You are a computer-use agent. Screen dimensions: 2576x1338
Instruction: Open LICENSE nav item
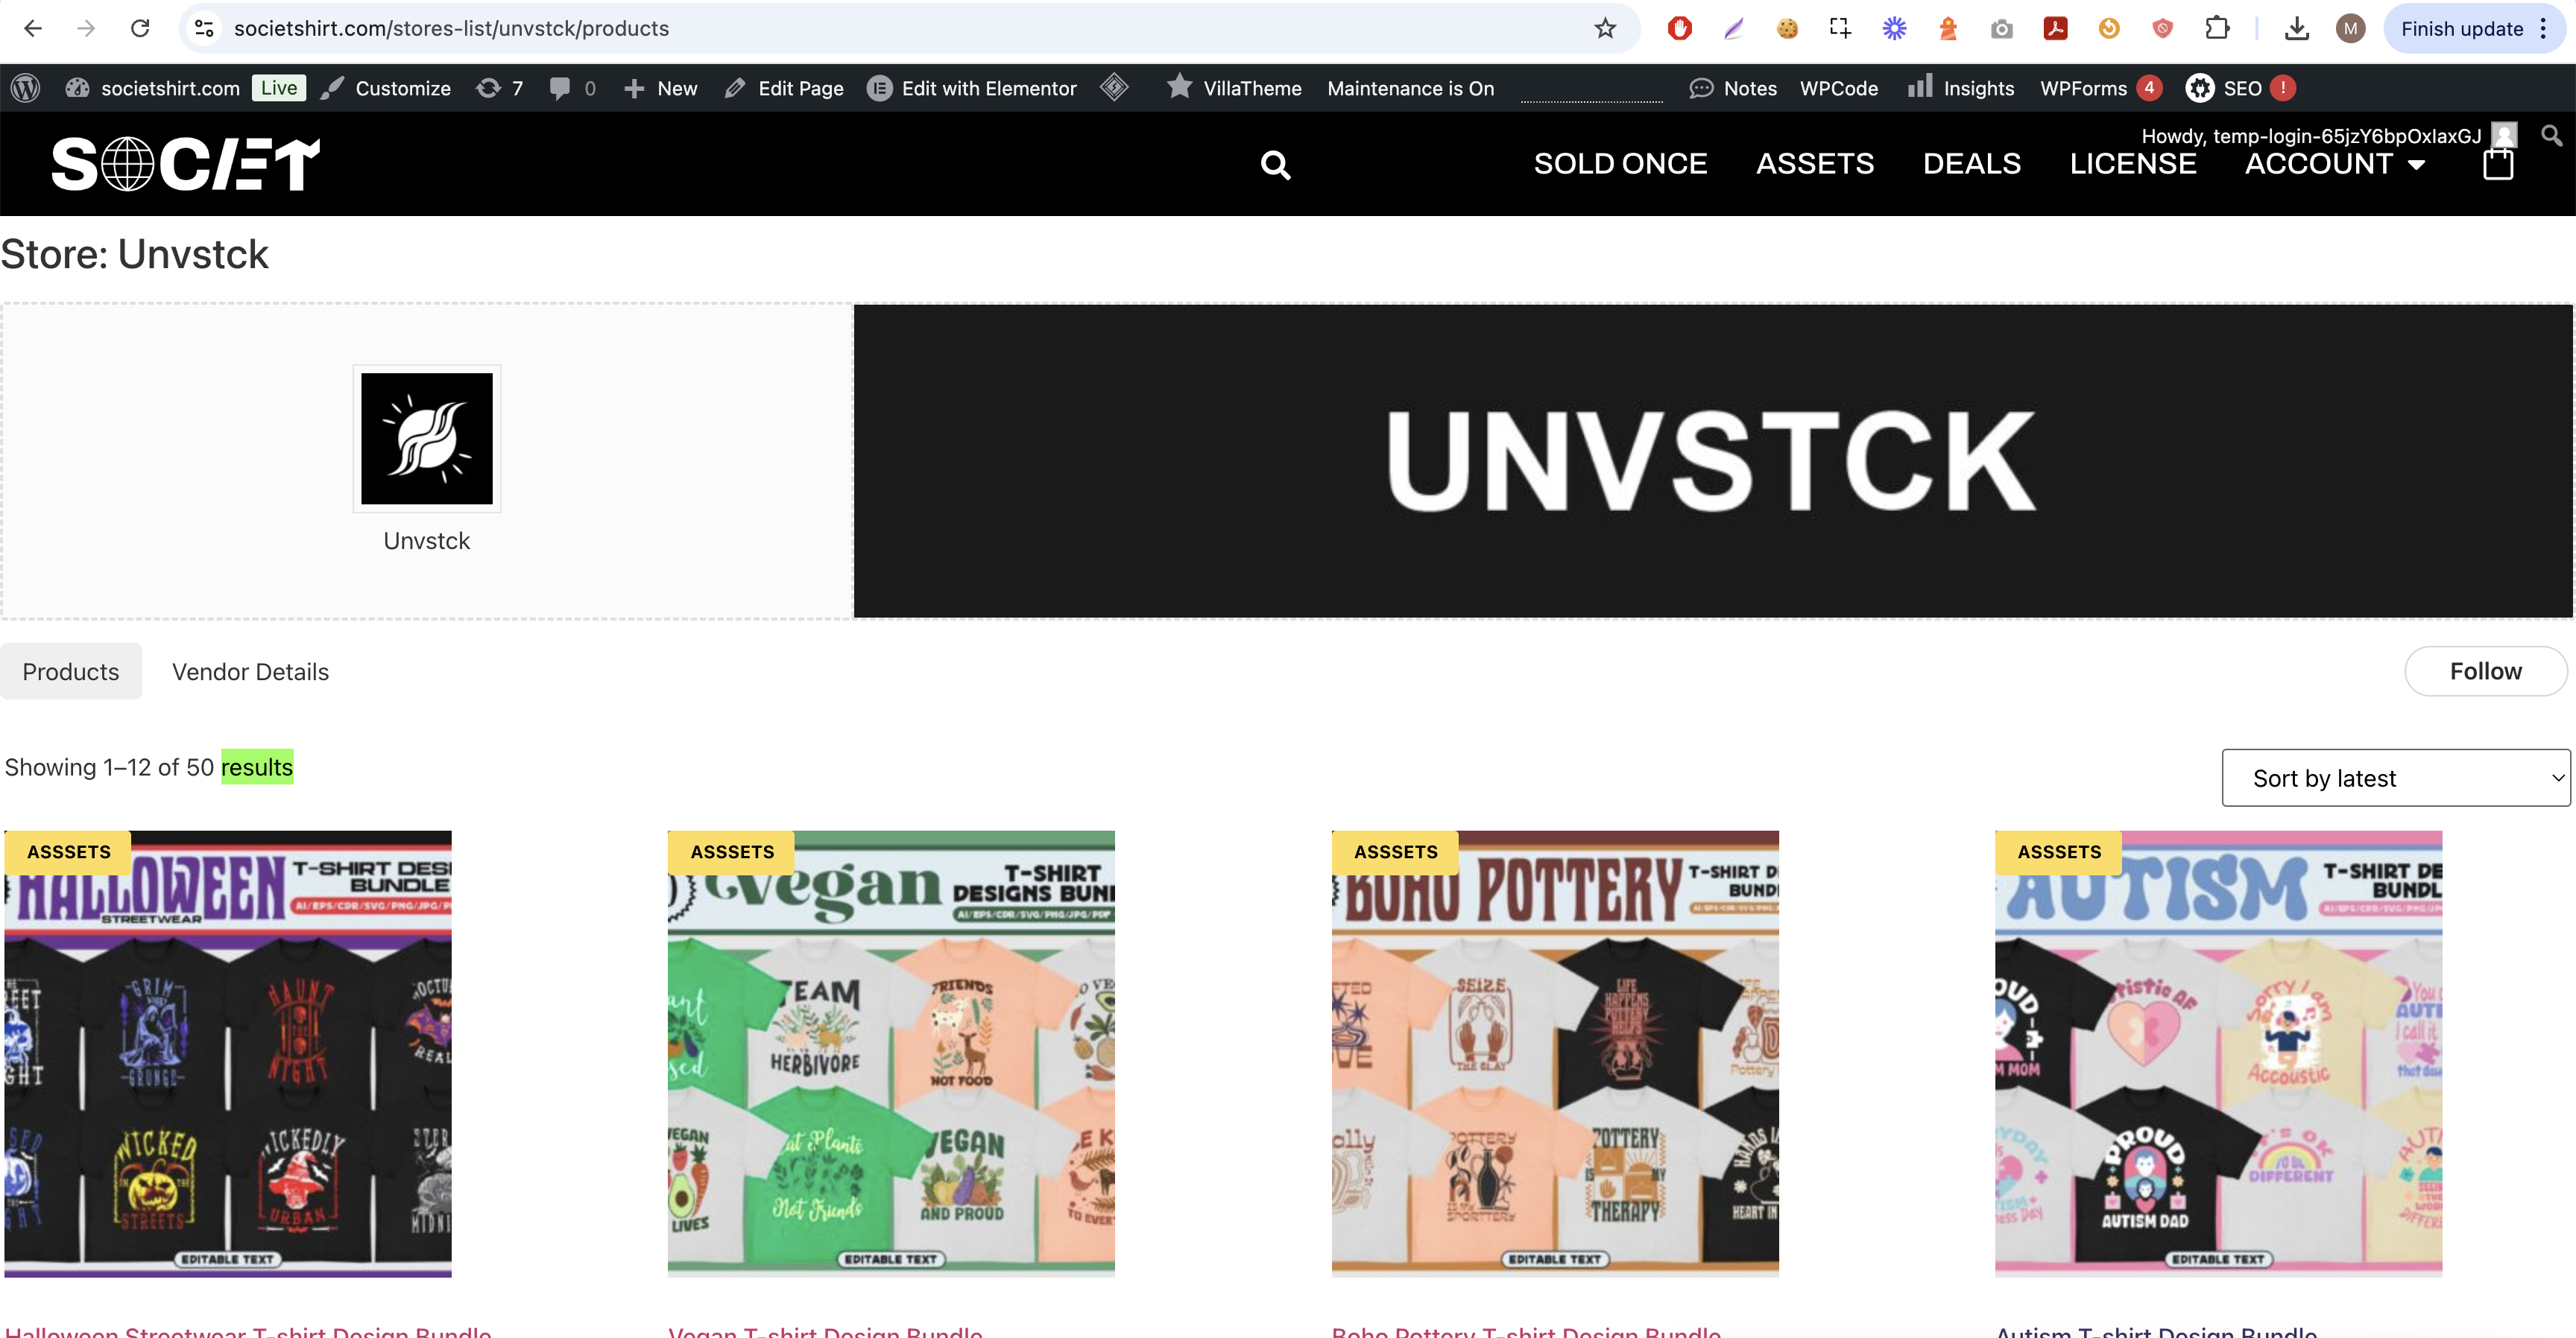click(x=2133, y=164)
